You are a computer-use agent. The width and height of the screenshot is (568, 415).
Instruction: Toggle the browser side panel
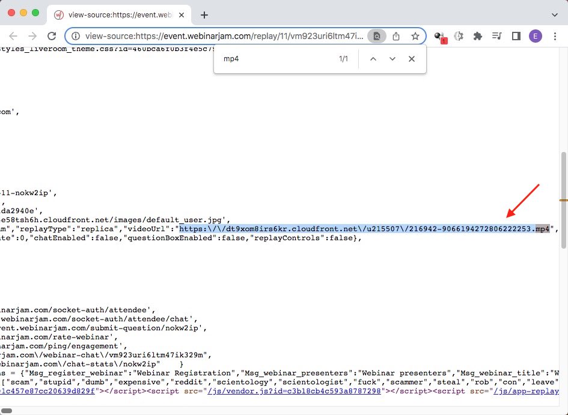coord(516,36)
